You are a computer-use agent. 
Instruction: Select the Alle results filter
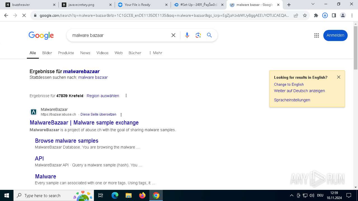tap(33, 53)
